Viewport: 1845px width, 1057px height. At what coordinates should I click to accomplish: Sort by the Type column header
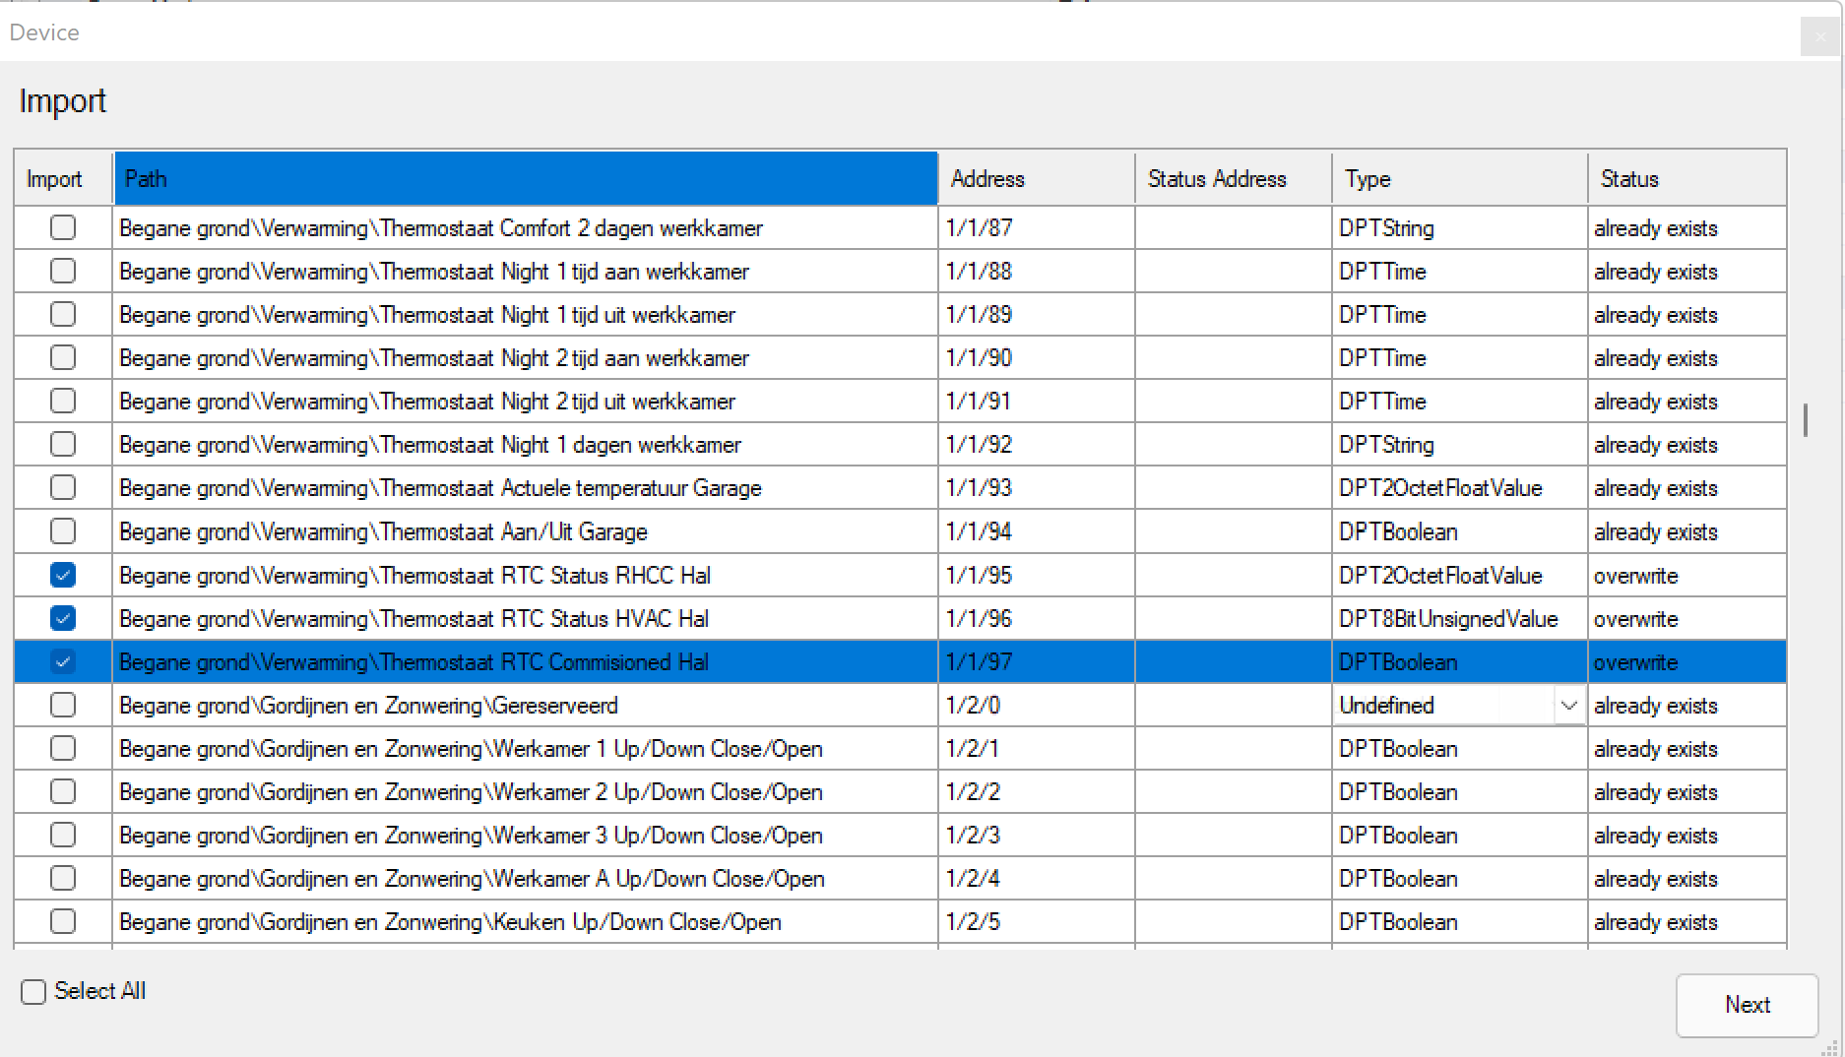tap(1459, 179)
